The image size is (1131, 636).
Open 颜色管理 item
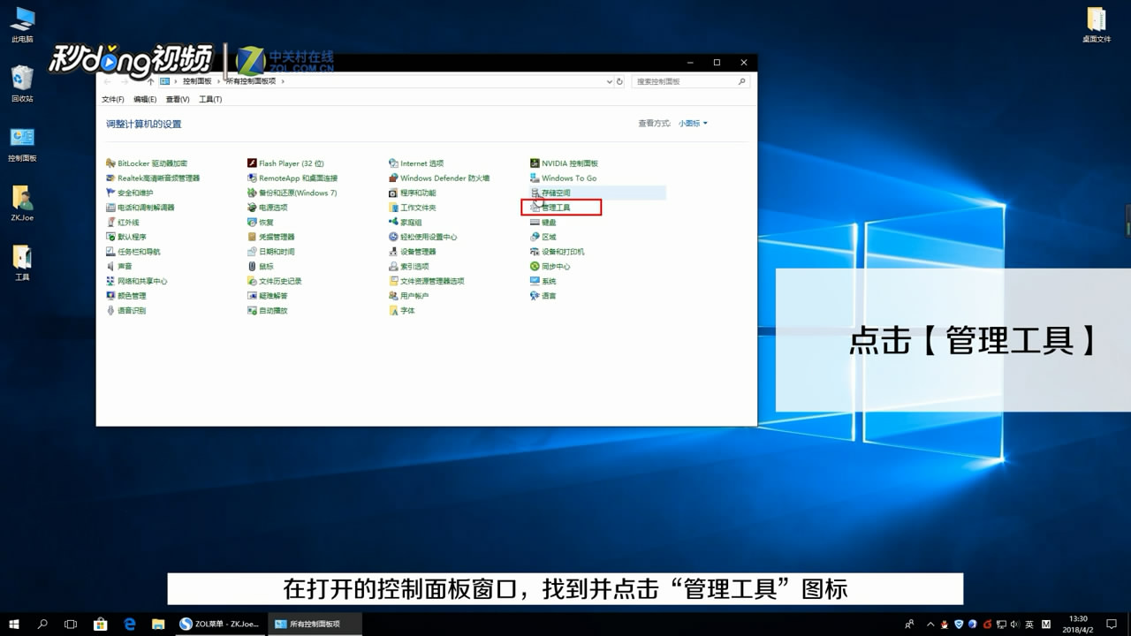tap(126, 296)
